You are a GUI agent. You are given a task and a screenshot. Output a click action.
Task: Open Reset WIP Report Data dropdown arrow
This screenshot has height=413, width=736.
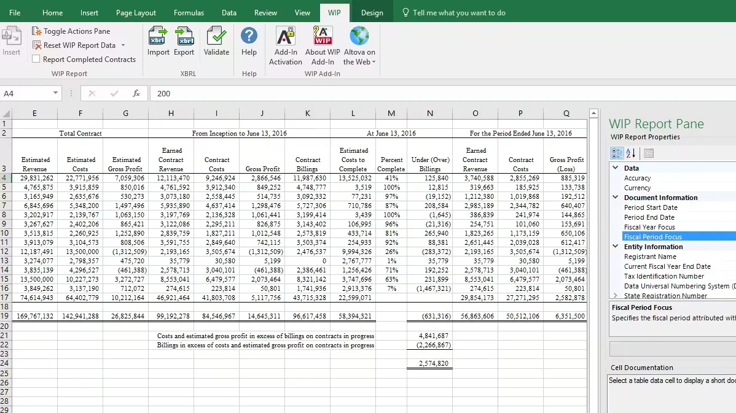coord(123,45)
